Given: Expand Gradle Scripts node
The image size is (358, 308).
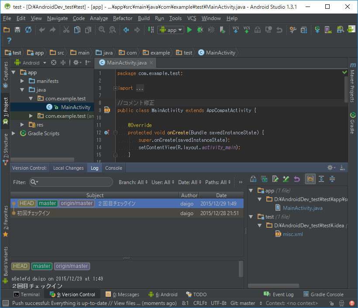Looking at the screenshot, I should (x=14, y=133).
